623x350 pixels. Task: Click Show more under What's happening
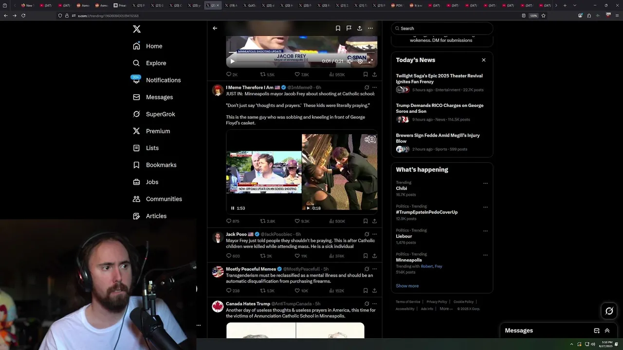point(407,286)
